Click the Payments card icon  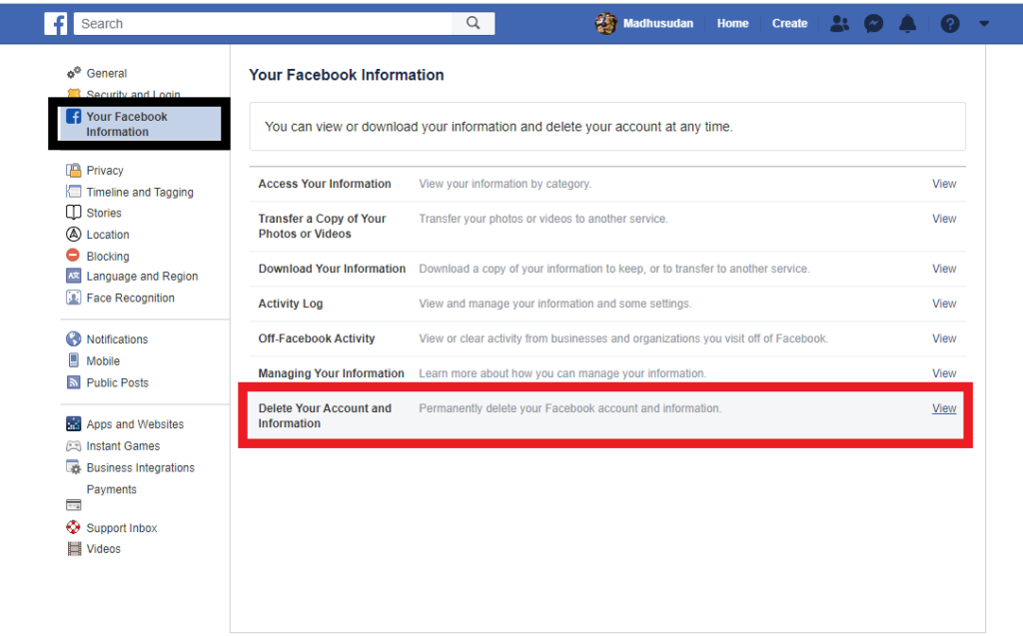74,505
